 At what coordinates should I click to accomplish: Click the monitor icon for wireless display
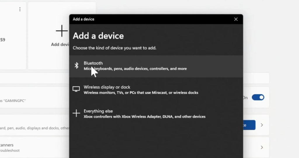click(76, 89)
